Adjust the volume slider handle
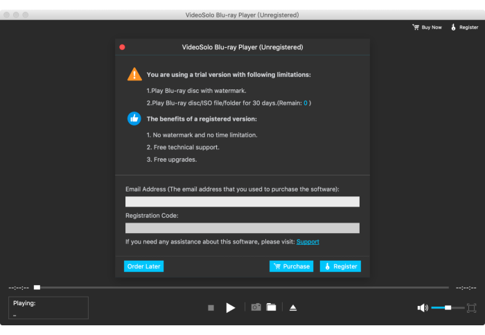This screenshot has width=485, height=335. 448,307
